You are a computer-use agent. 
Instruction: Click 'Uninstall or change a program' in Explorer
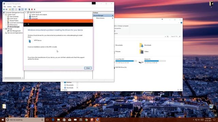[121, 26]
